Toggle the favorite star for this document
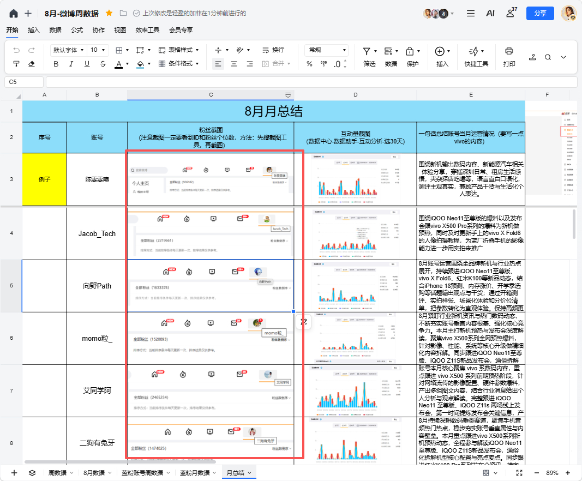The width and height of the screenshot is (582, 481). pos(109,13)
